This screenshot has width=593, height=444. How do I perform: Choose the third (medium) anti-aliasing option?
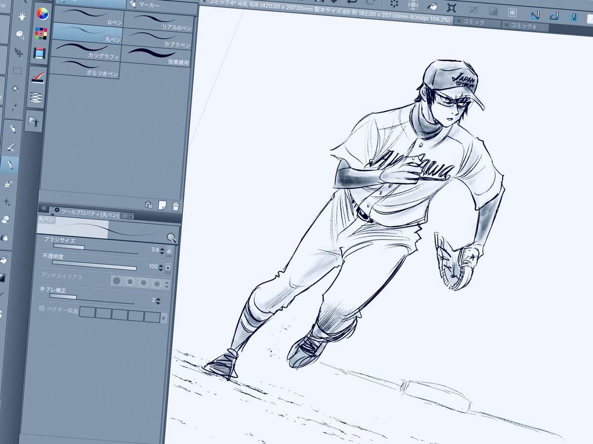tap(143, 283)
